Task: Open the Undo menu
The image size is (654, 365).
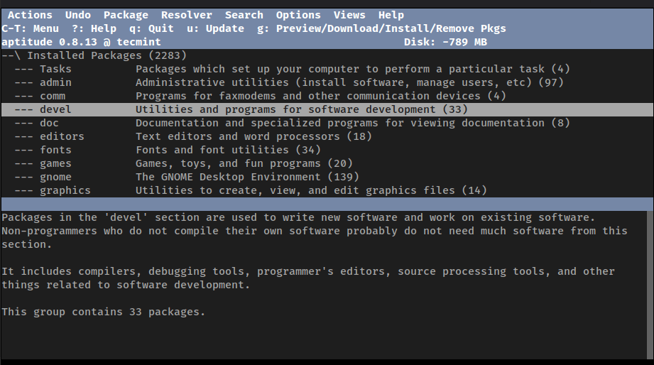Action: pyautogui.click(x=77, y=15)
